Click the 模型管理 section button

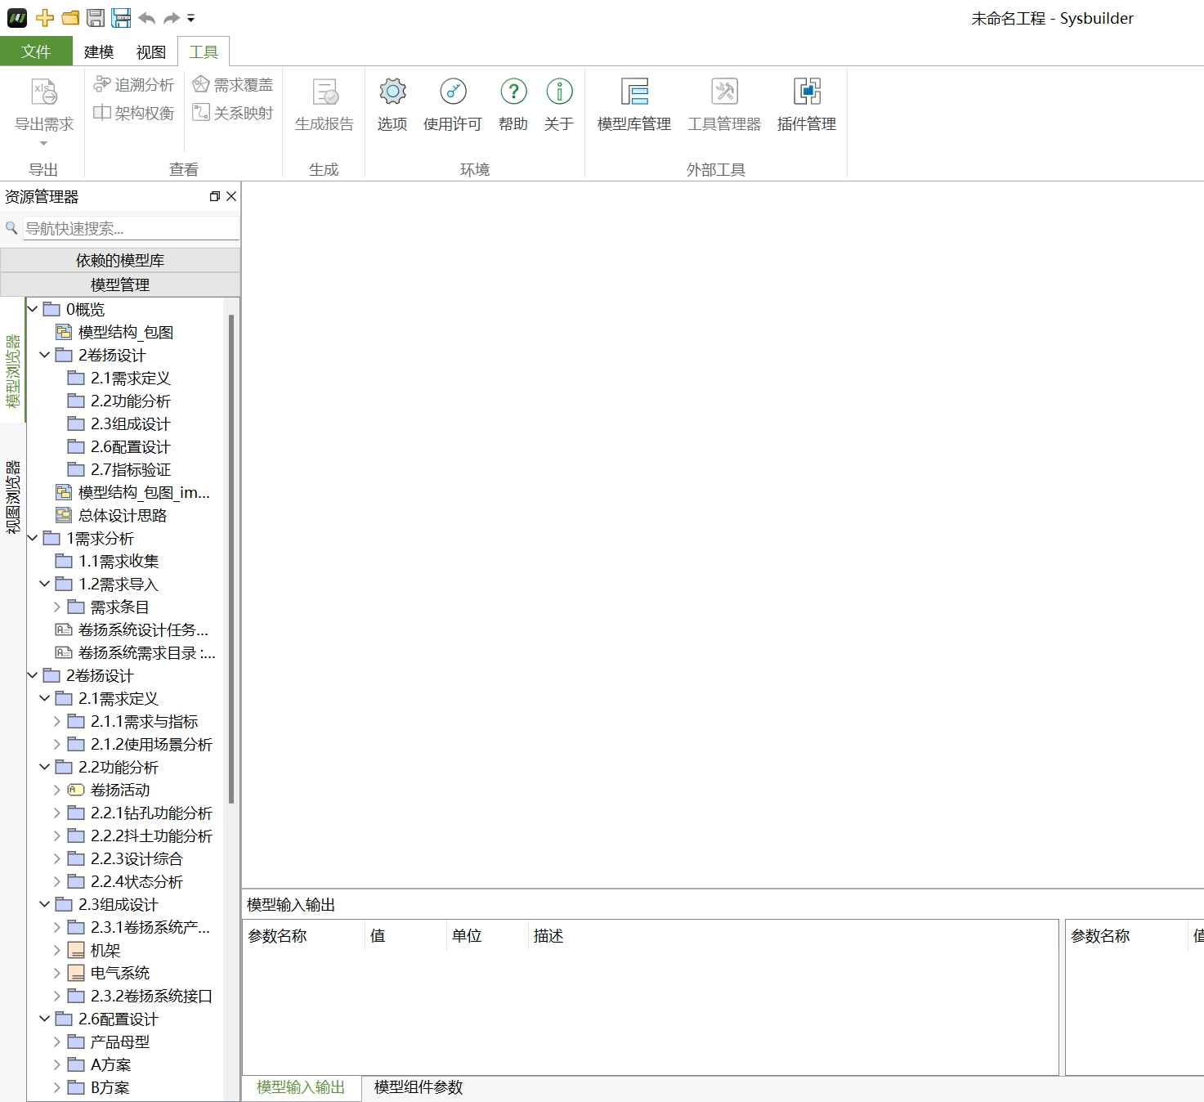click(120, 284)
